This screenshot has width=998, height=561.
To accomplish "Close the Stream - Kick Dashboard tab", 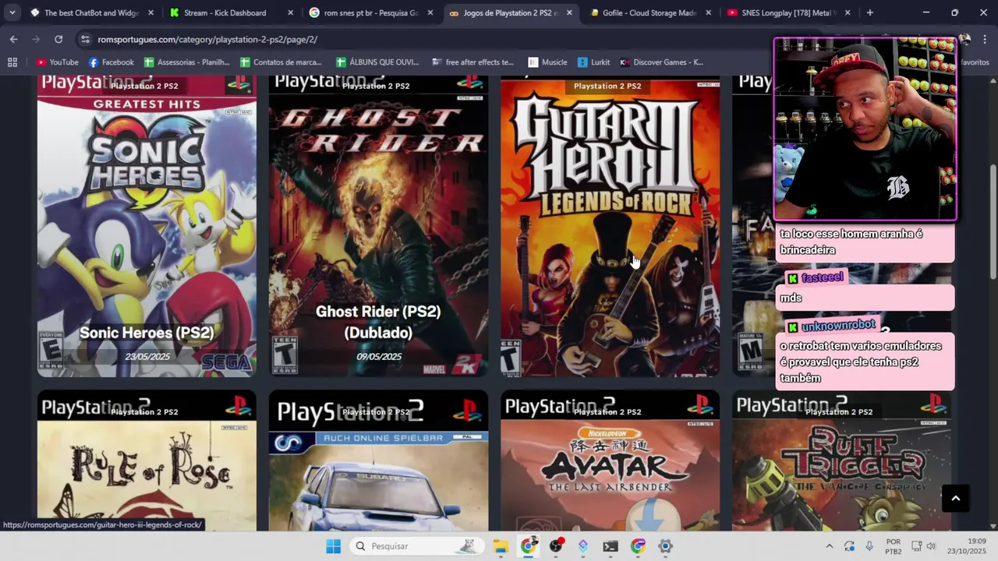I will pyautogui.click(x=290, y=12).
